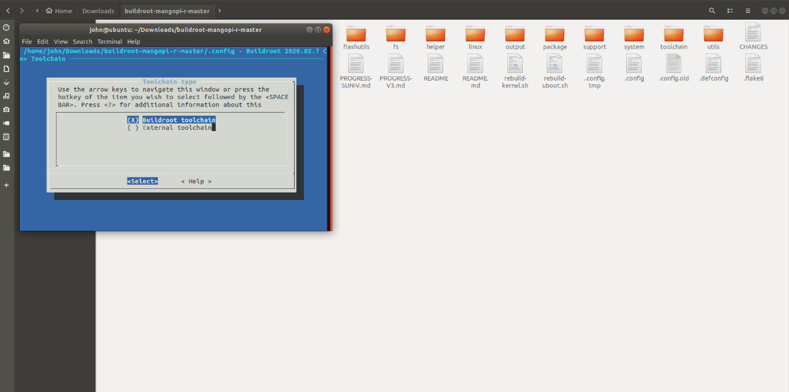
Task: Open the terminal Search menu
Action: [83, 41]
